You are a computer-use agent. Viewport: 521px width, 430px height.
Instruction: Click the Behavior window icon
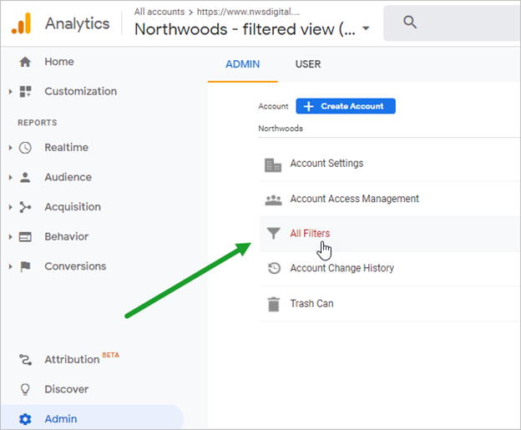tap(25, 237)
